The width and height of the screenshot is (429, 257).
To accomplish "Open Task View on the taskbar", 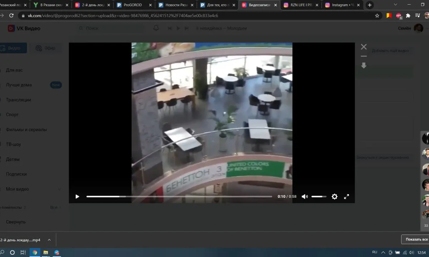I will [x=23, y=252].
